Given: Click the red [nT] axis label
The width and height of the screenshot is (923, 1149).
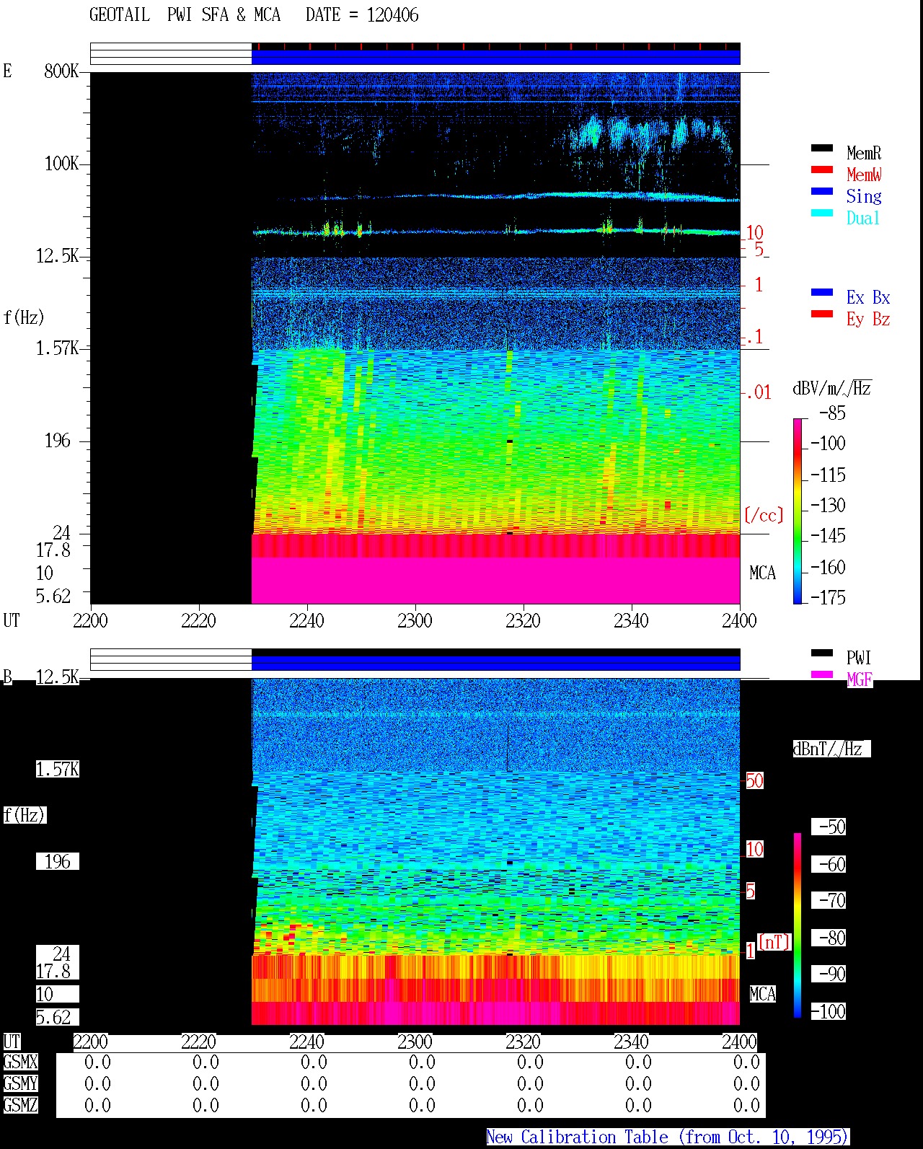Looking at the screenshot, I should 774,942.
